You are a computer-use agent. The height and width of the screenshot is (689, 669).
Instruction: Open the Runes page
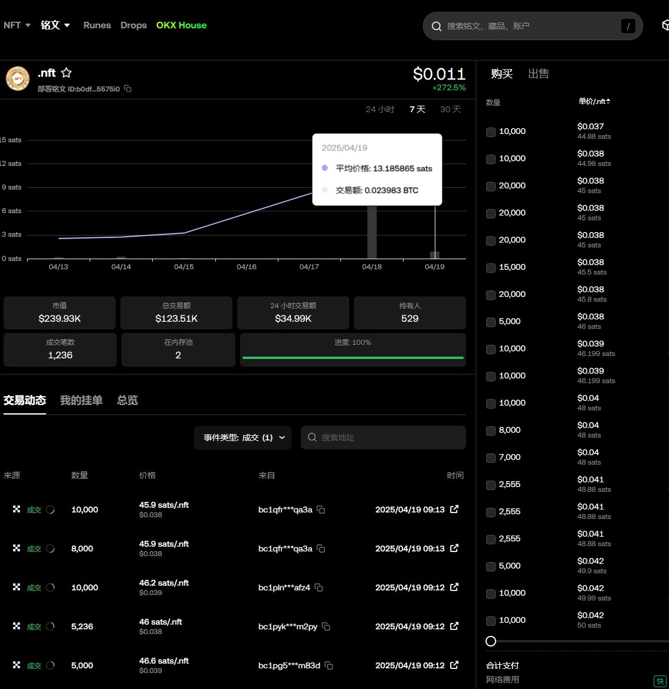97,25
